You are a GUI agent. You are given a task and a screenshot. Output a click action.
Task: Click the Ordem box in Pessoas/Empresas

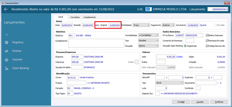(x=137, y=62)
